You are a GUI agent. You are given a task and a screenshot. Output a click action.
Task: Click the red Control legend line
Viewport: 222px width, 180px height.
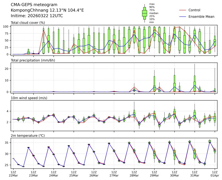[x=183, y=10]
